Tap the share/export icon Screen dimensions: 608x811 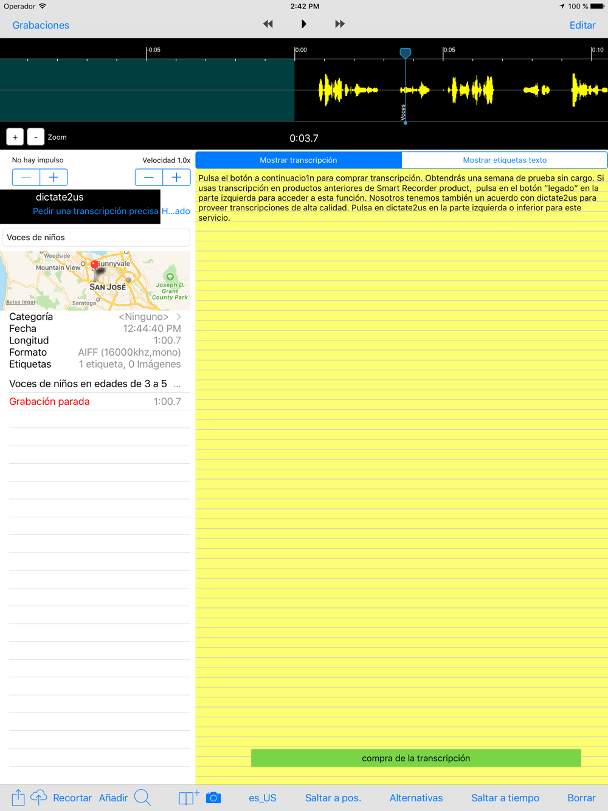tap(18, 798)
